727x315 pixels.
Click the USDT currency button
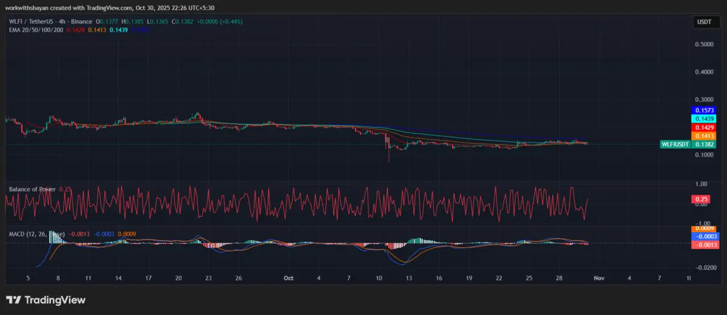click(703, 22)
